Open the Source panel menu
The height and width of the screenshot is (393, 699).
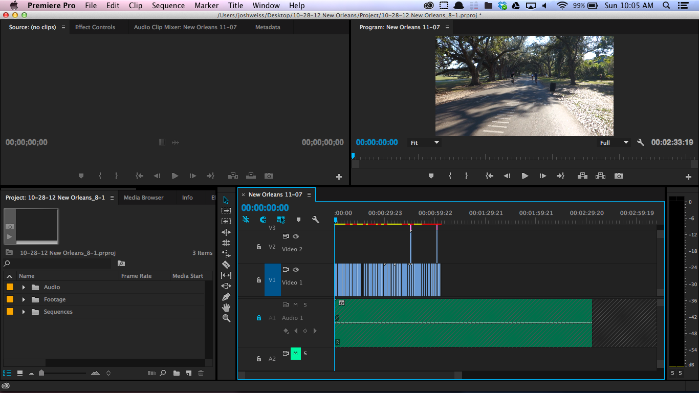[63, 28]
